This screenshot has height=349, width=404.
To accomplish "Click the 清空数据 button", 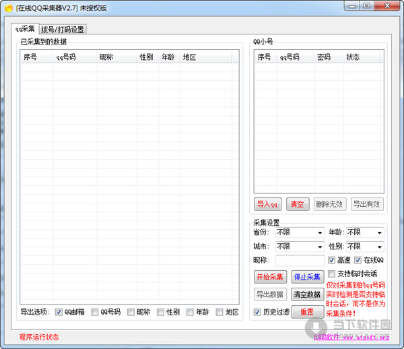I will pyautogui.click(x=308, y=294).
